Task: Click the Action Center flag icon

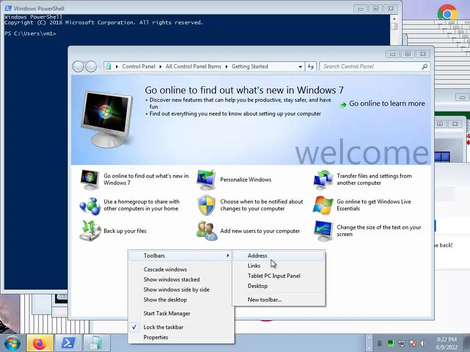Action: click(413, 343)
